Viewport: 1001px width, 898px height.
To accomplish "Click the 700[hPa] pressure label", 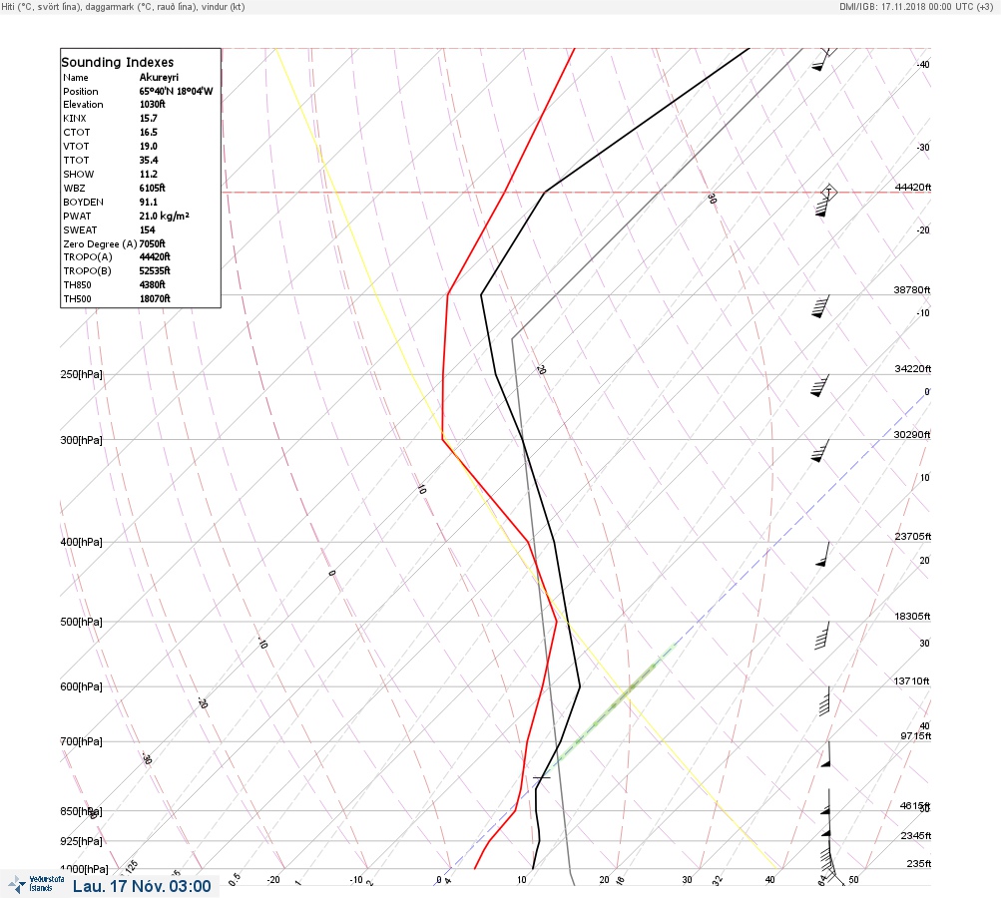I will click(x=81, y=741).
